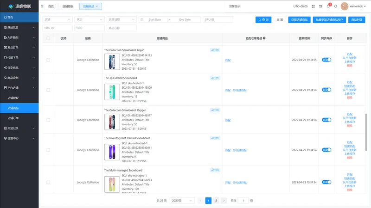Click the vertical table scrollbar
Image resolution: width=371 pixels, height=208 pixels.
[366, 132]
